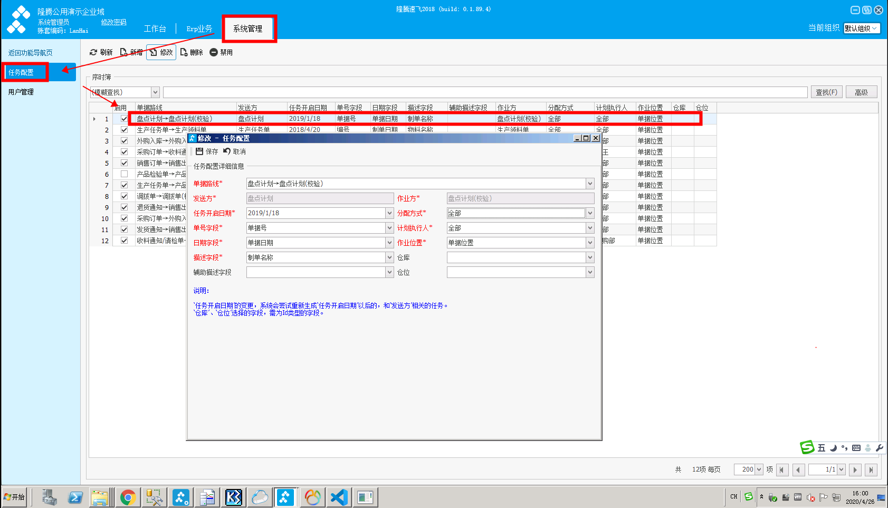Image resolution: width=888 pixels, height=508 pixels.
Task: Click the 新增 add toolbar button
Action: click(x=131, y=52)
